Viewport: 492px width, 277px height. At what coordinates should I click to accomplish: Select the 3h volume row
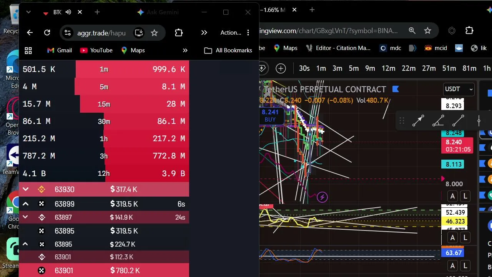[104, 156]
